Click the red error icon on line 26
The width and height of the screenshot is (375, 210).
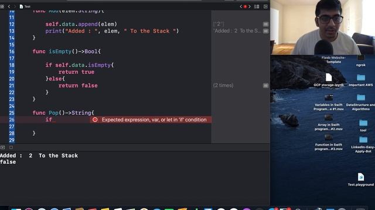(95, 120)
